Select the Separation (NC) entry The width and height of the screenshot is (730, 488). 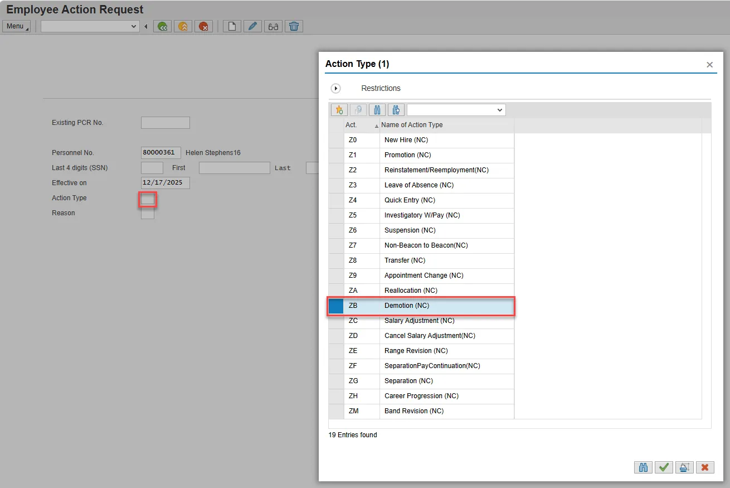[x=408, y=381]
